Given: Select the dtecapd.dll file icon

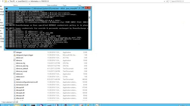Looking at the screenshot, I should [15, 87].
